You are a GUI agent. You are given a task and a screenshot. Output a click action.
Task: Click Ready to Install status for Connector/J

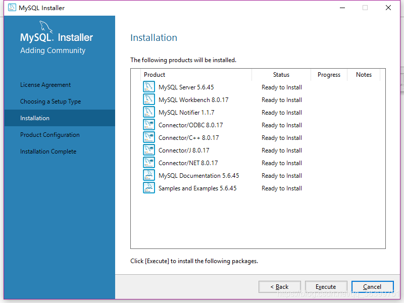282,150
